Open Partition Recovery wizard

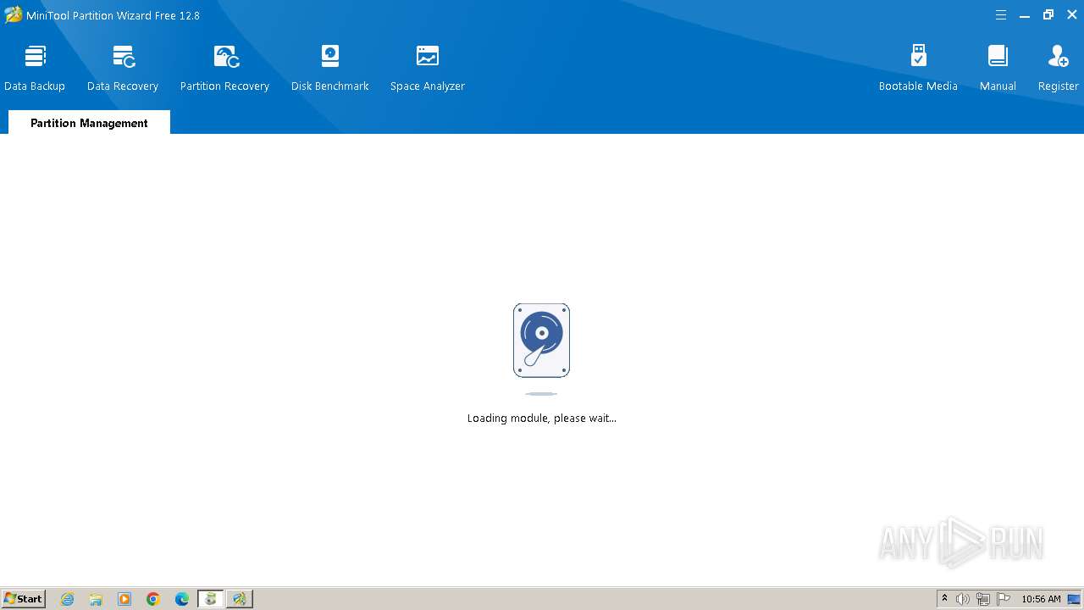pos(224,69)
